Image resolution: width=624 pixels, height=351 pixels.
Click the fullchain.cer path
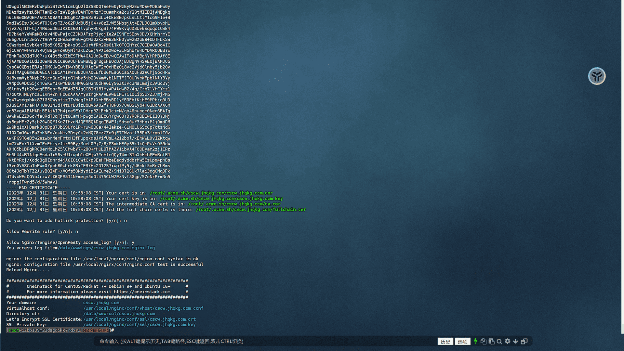[251, 210]
